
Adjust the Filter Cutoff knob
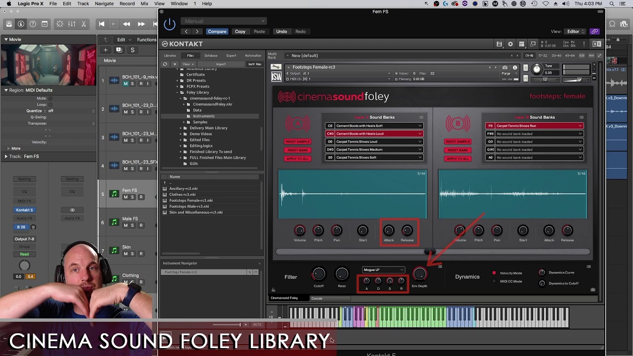click(x=318, y=274)
